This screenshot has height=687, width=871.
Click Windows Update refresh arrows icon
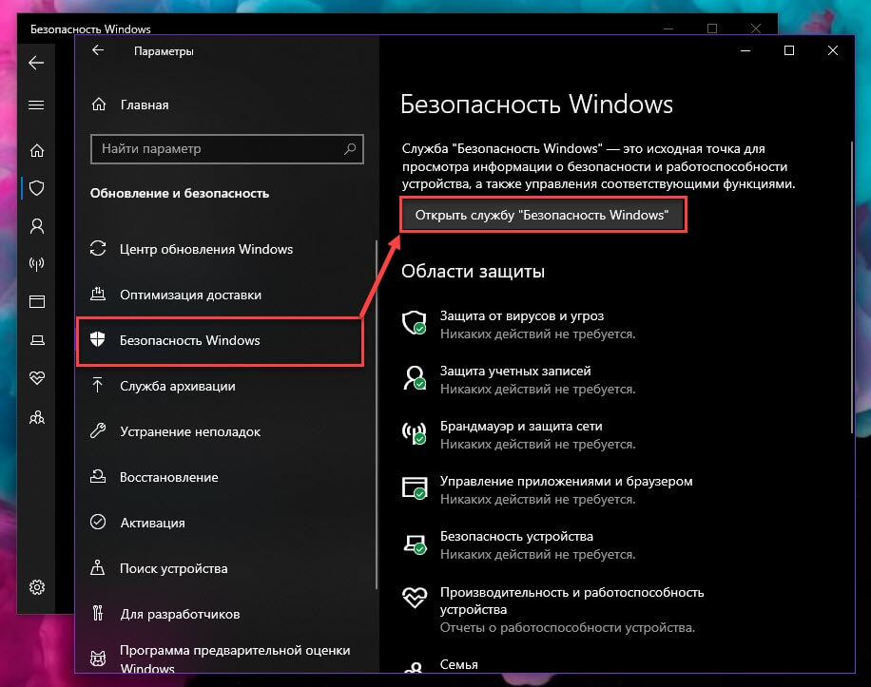(98, 249)
